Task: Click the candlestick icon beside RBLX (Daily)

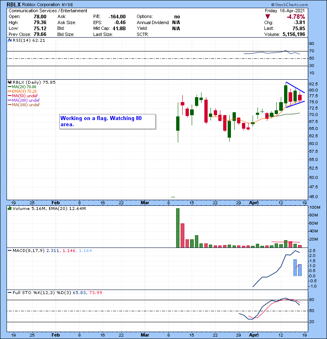Action: pyautogui.click(x=9, y=82)
